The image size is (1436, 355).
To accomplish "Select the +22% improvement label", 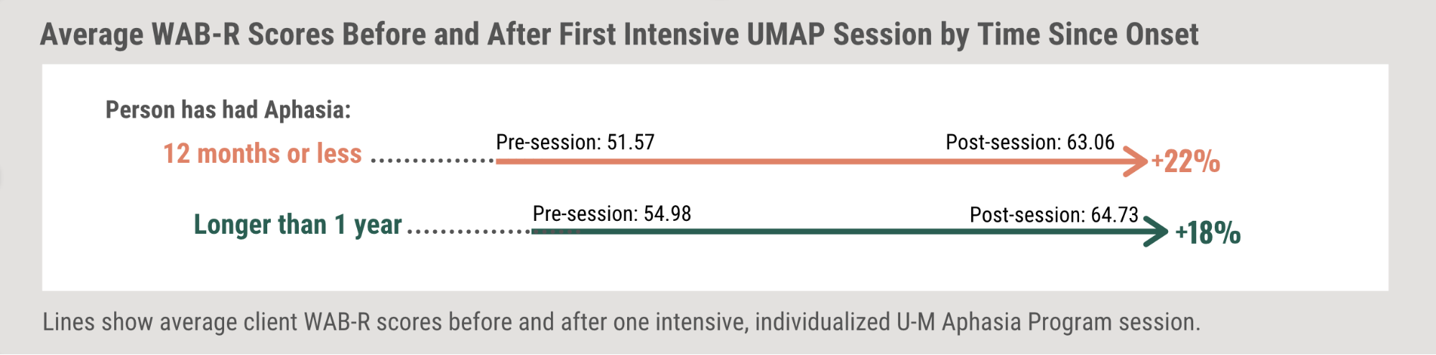I will coord(1185,161).
